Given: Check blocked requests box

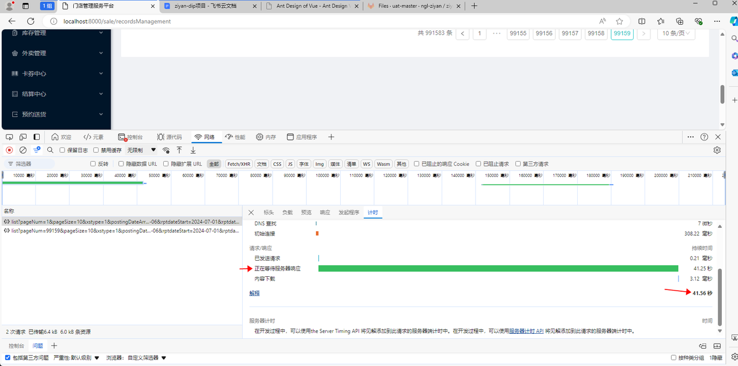Looking at the screenshot, I should click(479, 164).
